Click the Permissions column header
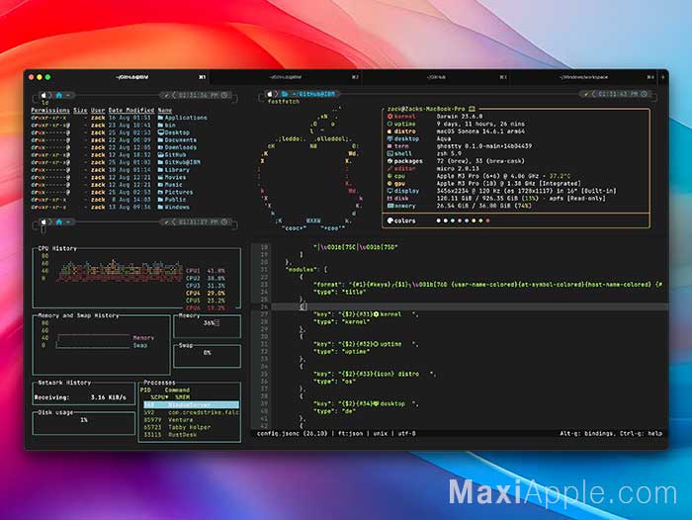 50,111
